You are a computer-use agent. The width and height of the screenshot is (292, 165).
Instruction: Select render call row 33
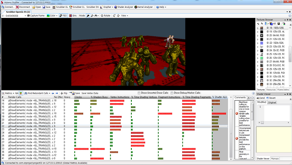[114, 149]
